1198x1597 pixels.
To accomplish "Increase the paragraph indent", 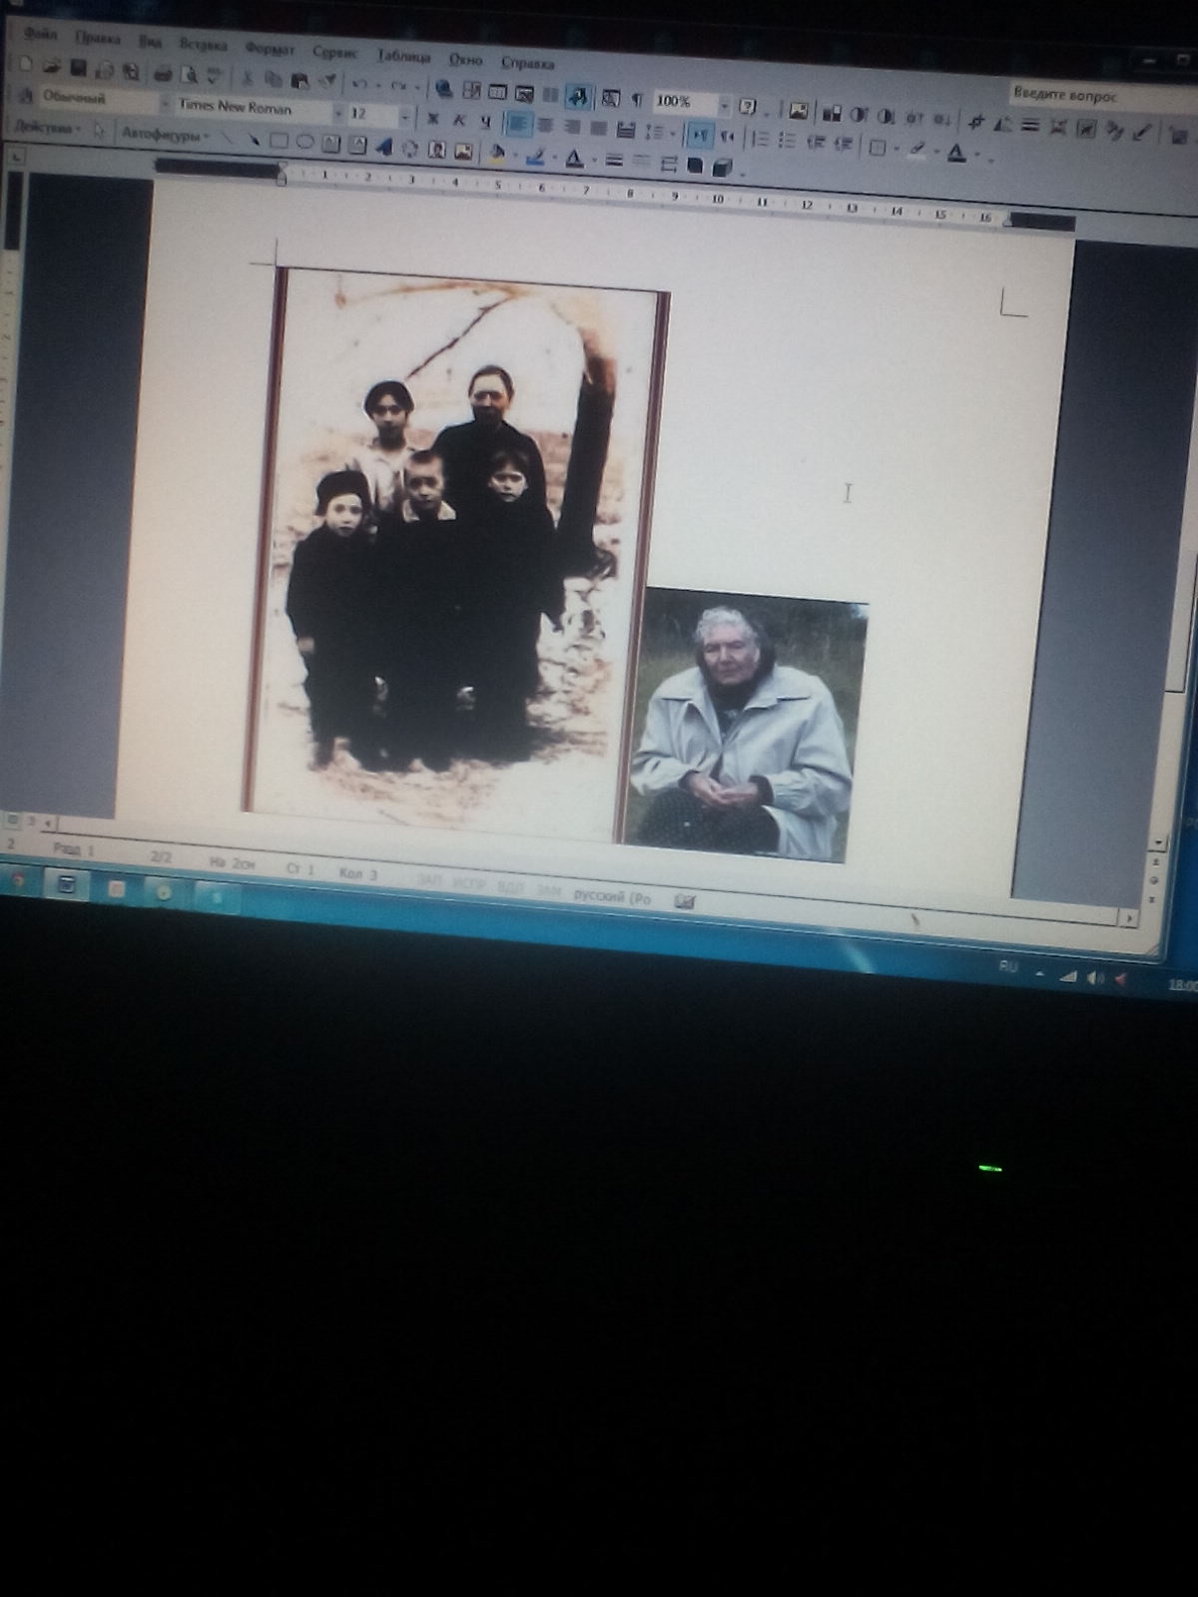I will click(x=842, y=144).
